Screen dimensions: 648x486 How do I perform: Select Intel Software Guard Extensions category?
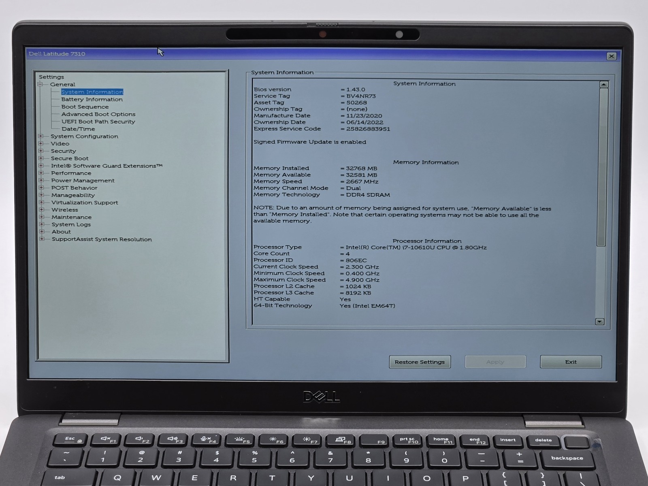107,166
